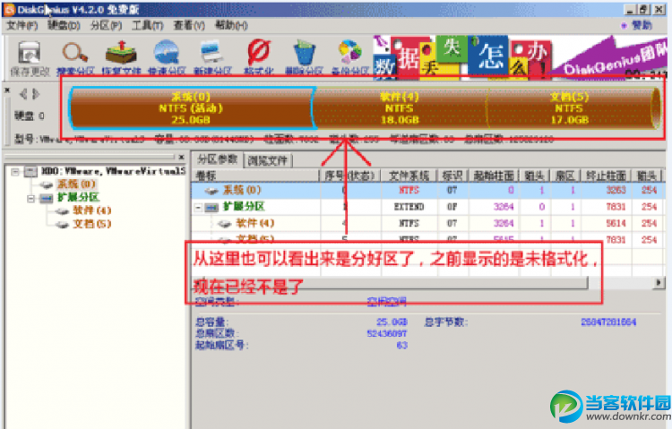The height and width of the screenshot is (429, 672).
Task: Click the 卷标 column header
Action: pos(256,176)
